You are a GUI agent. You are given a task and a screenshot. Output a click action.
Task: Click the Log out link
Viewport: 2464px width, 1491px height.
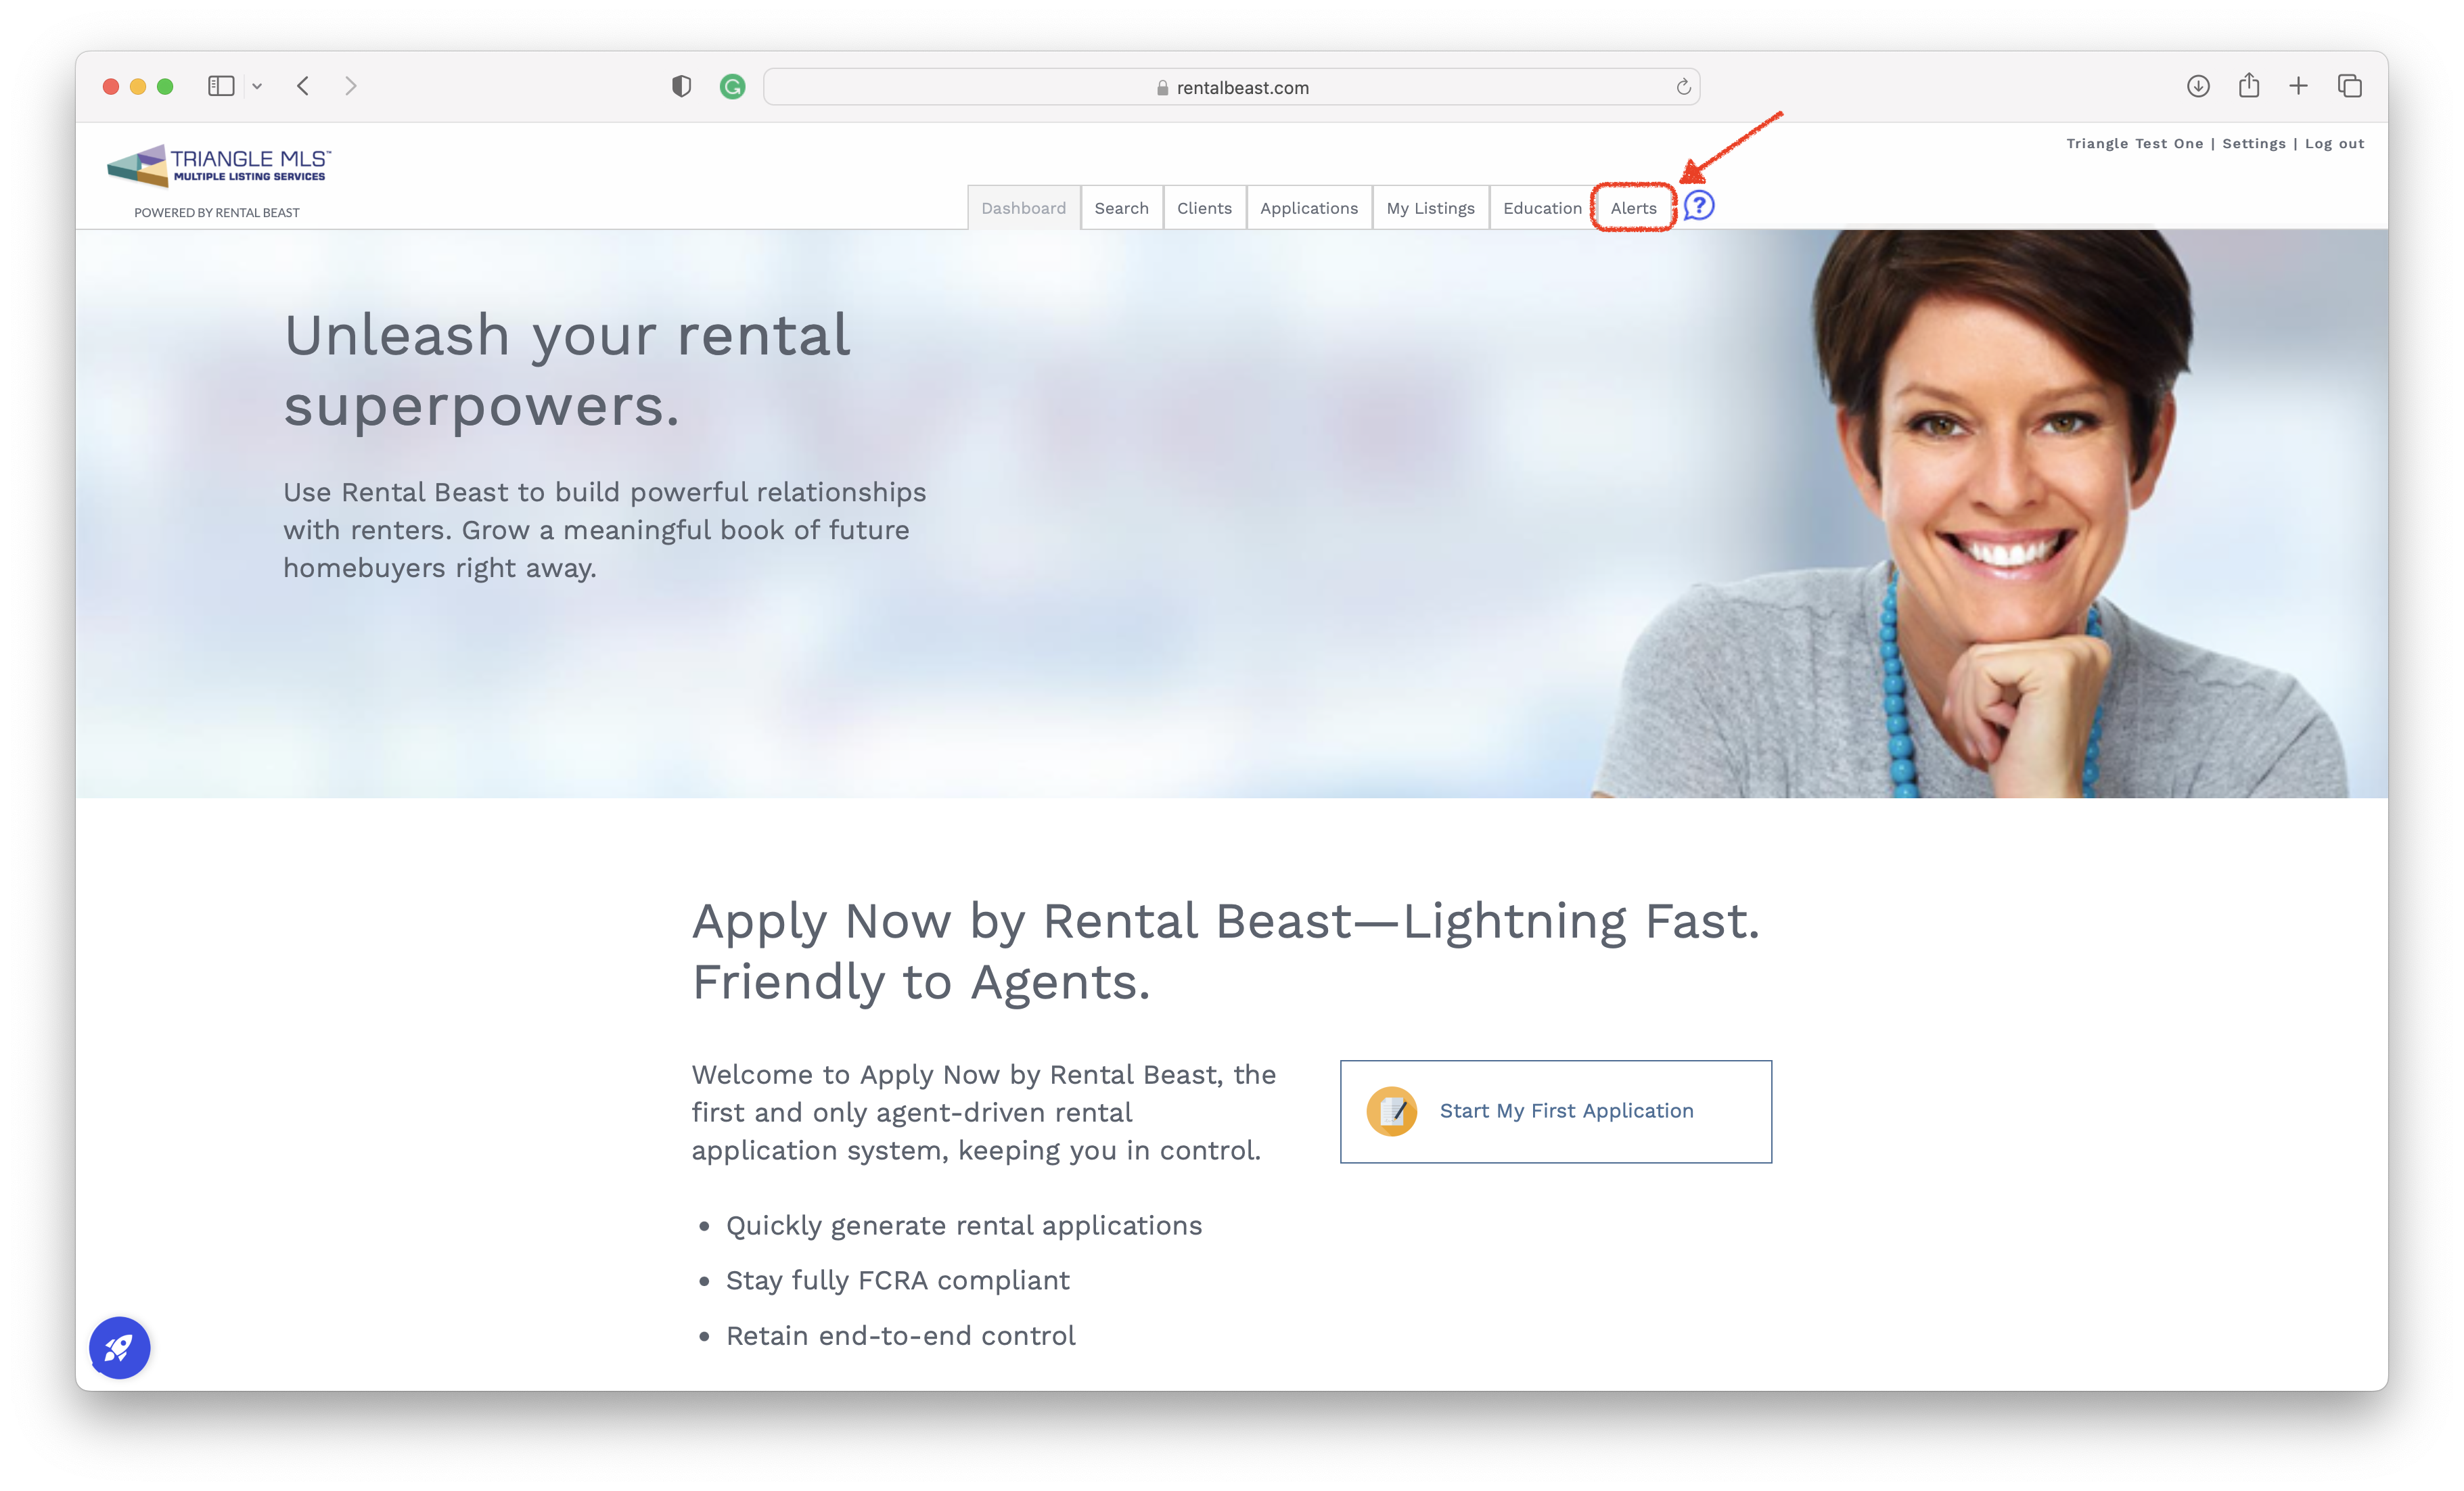pos(2334,144)
